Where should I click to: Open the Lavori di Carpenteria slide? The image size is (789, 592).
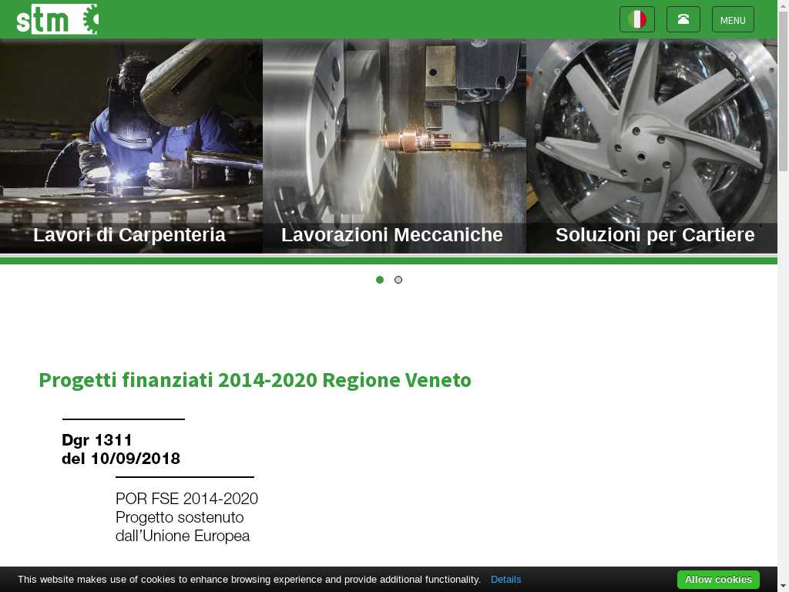tap(131, 146)
